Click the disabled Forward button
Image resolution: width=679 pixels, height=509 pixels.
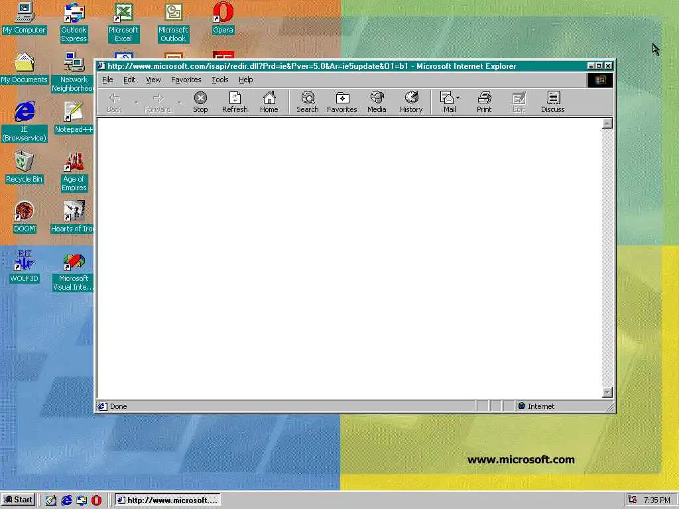tap(158, 102)
